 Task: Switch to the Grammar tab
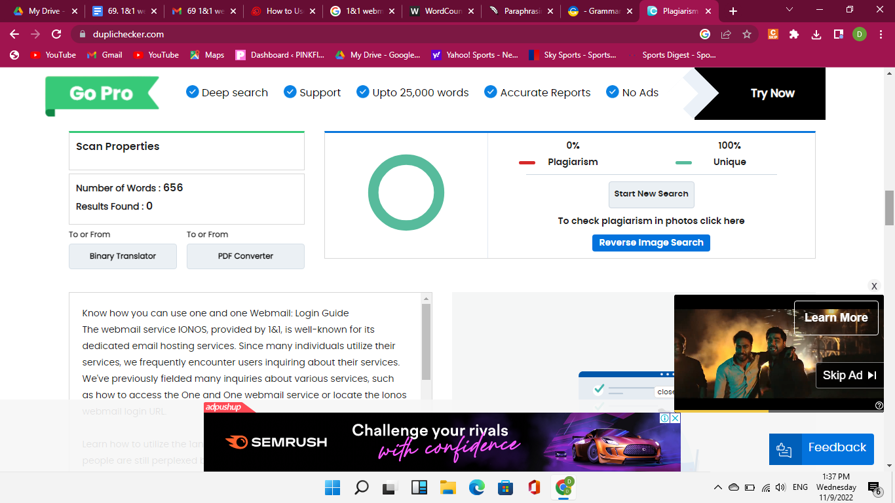pyautogui.click(x=601, y=11)
